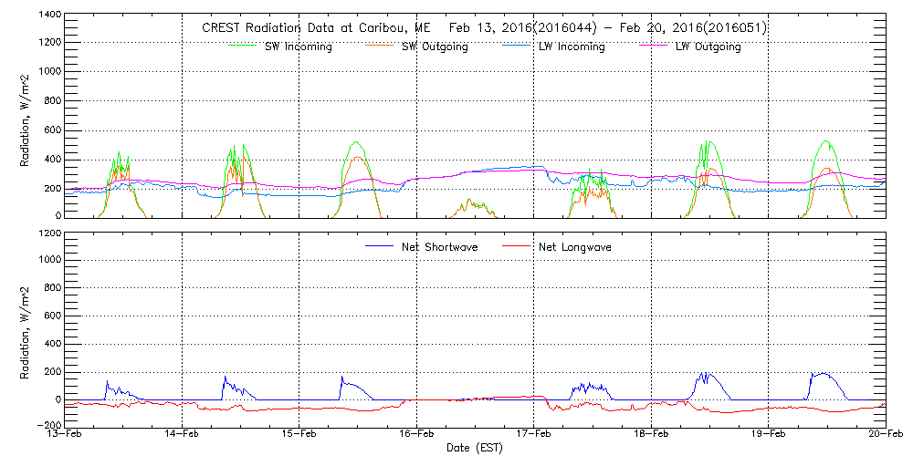Click the Date (EST) x-axis title

pos(476,448)
